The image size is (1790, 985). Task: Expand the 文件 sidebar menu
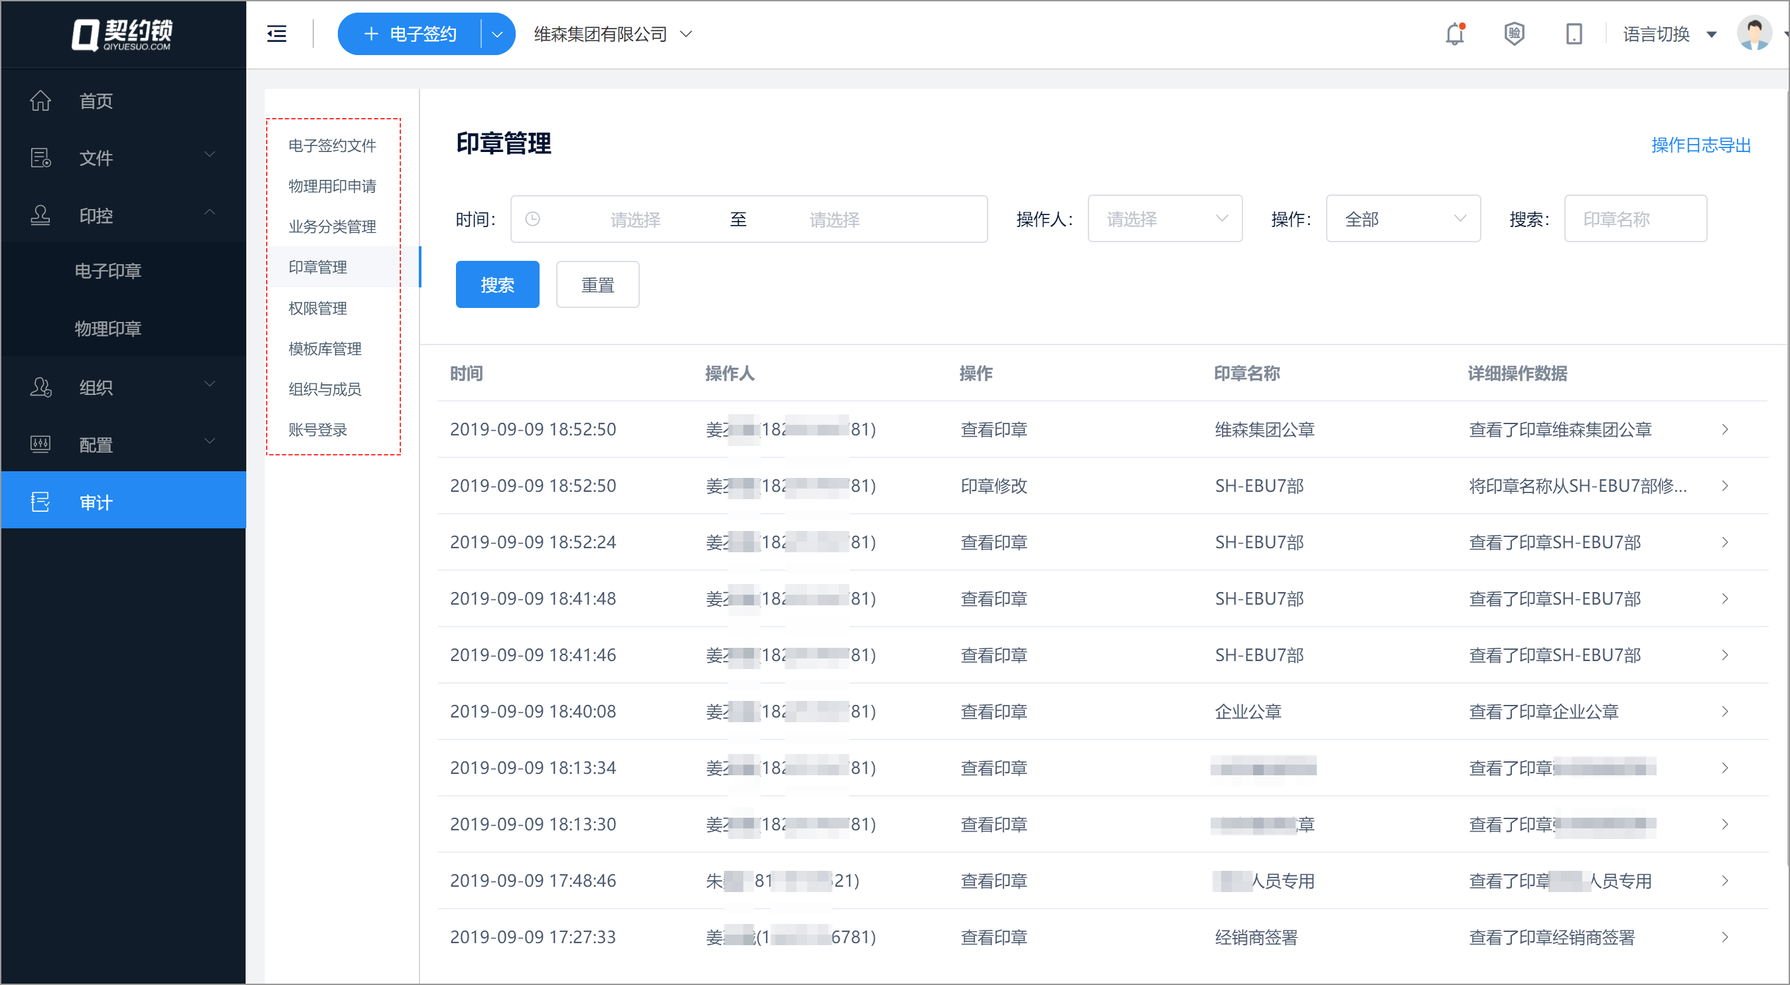pyautogui.click(x=123, y=158)
